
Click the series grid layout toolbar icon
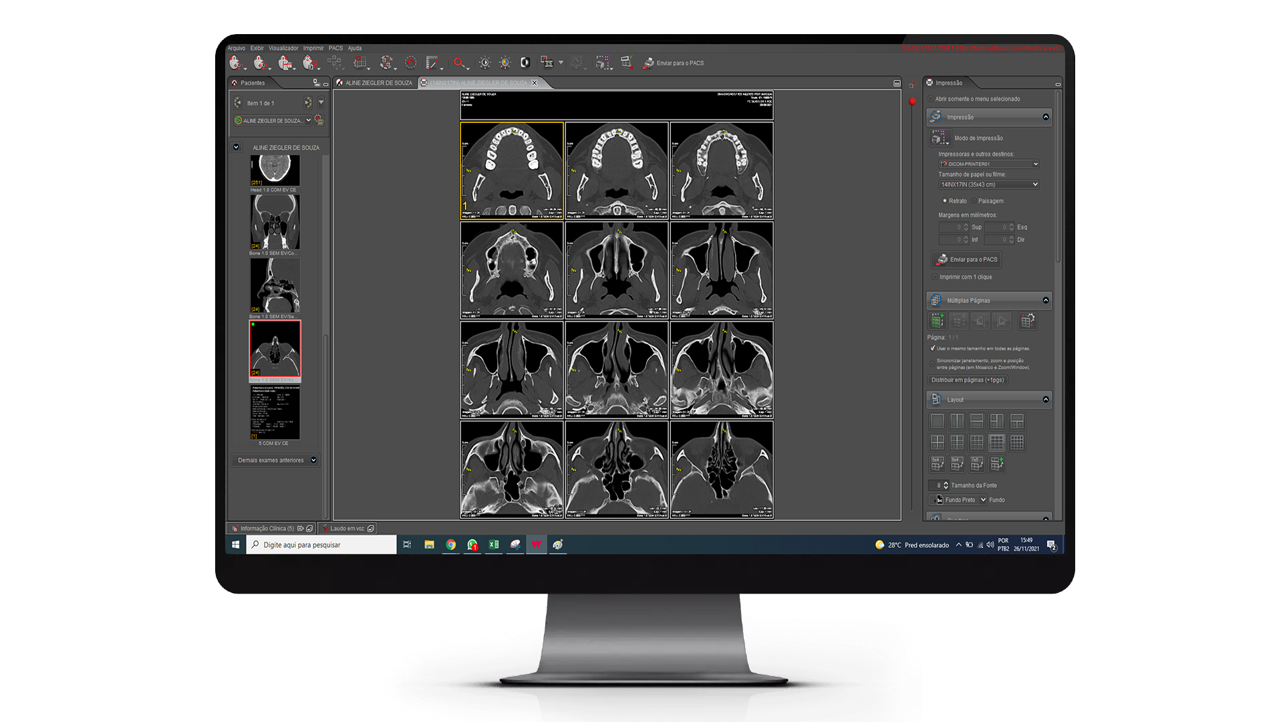point(361,63)
